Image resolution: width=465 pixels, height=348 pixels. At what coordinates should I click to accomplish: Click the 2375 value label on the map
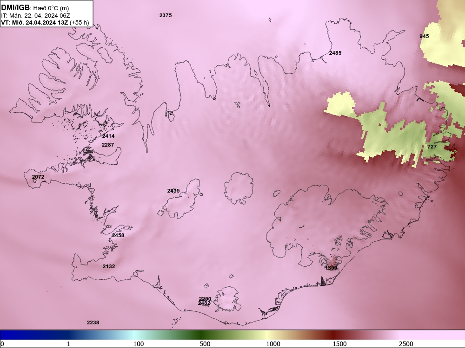coord(166,15)
